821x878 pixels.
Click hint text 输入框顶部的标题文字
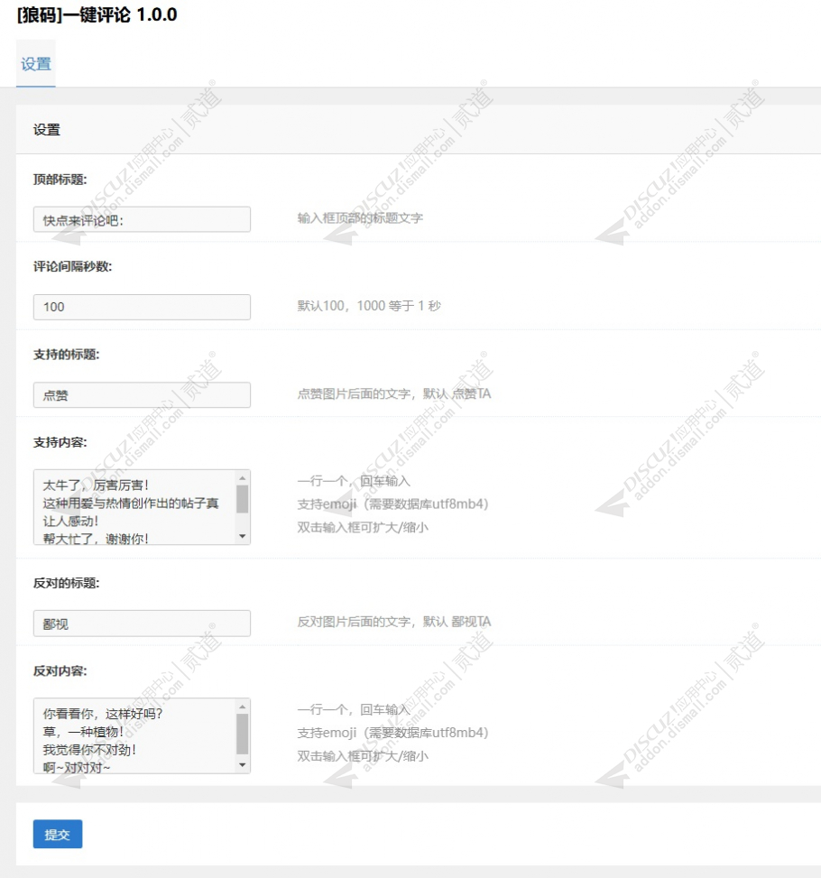360,218
